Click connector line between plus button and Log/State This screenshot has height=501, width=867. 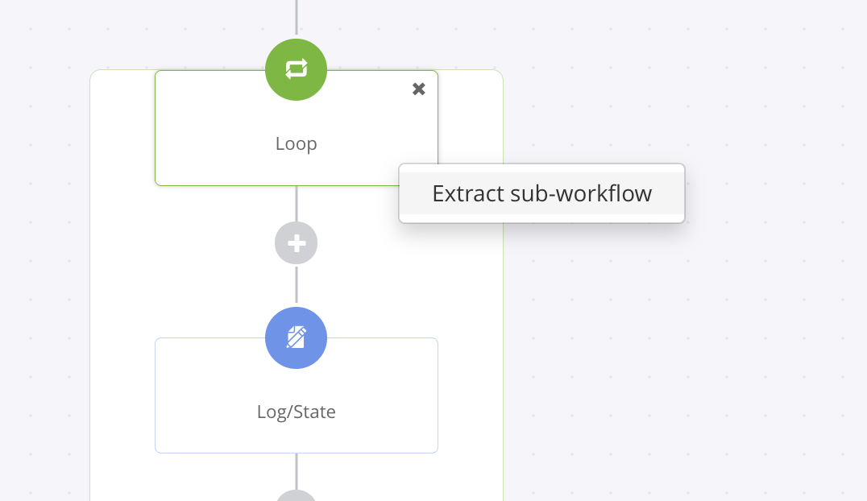tap(297, 285)
